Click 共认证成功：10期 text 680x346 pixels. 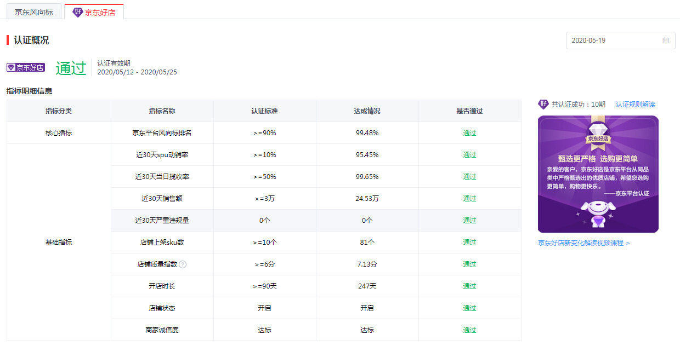click(x=579, y=105)
